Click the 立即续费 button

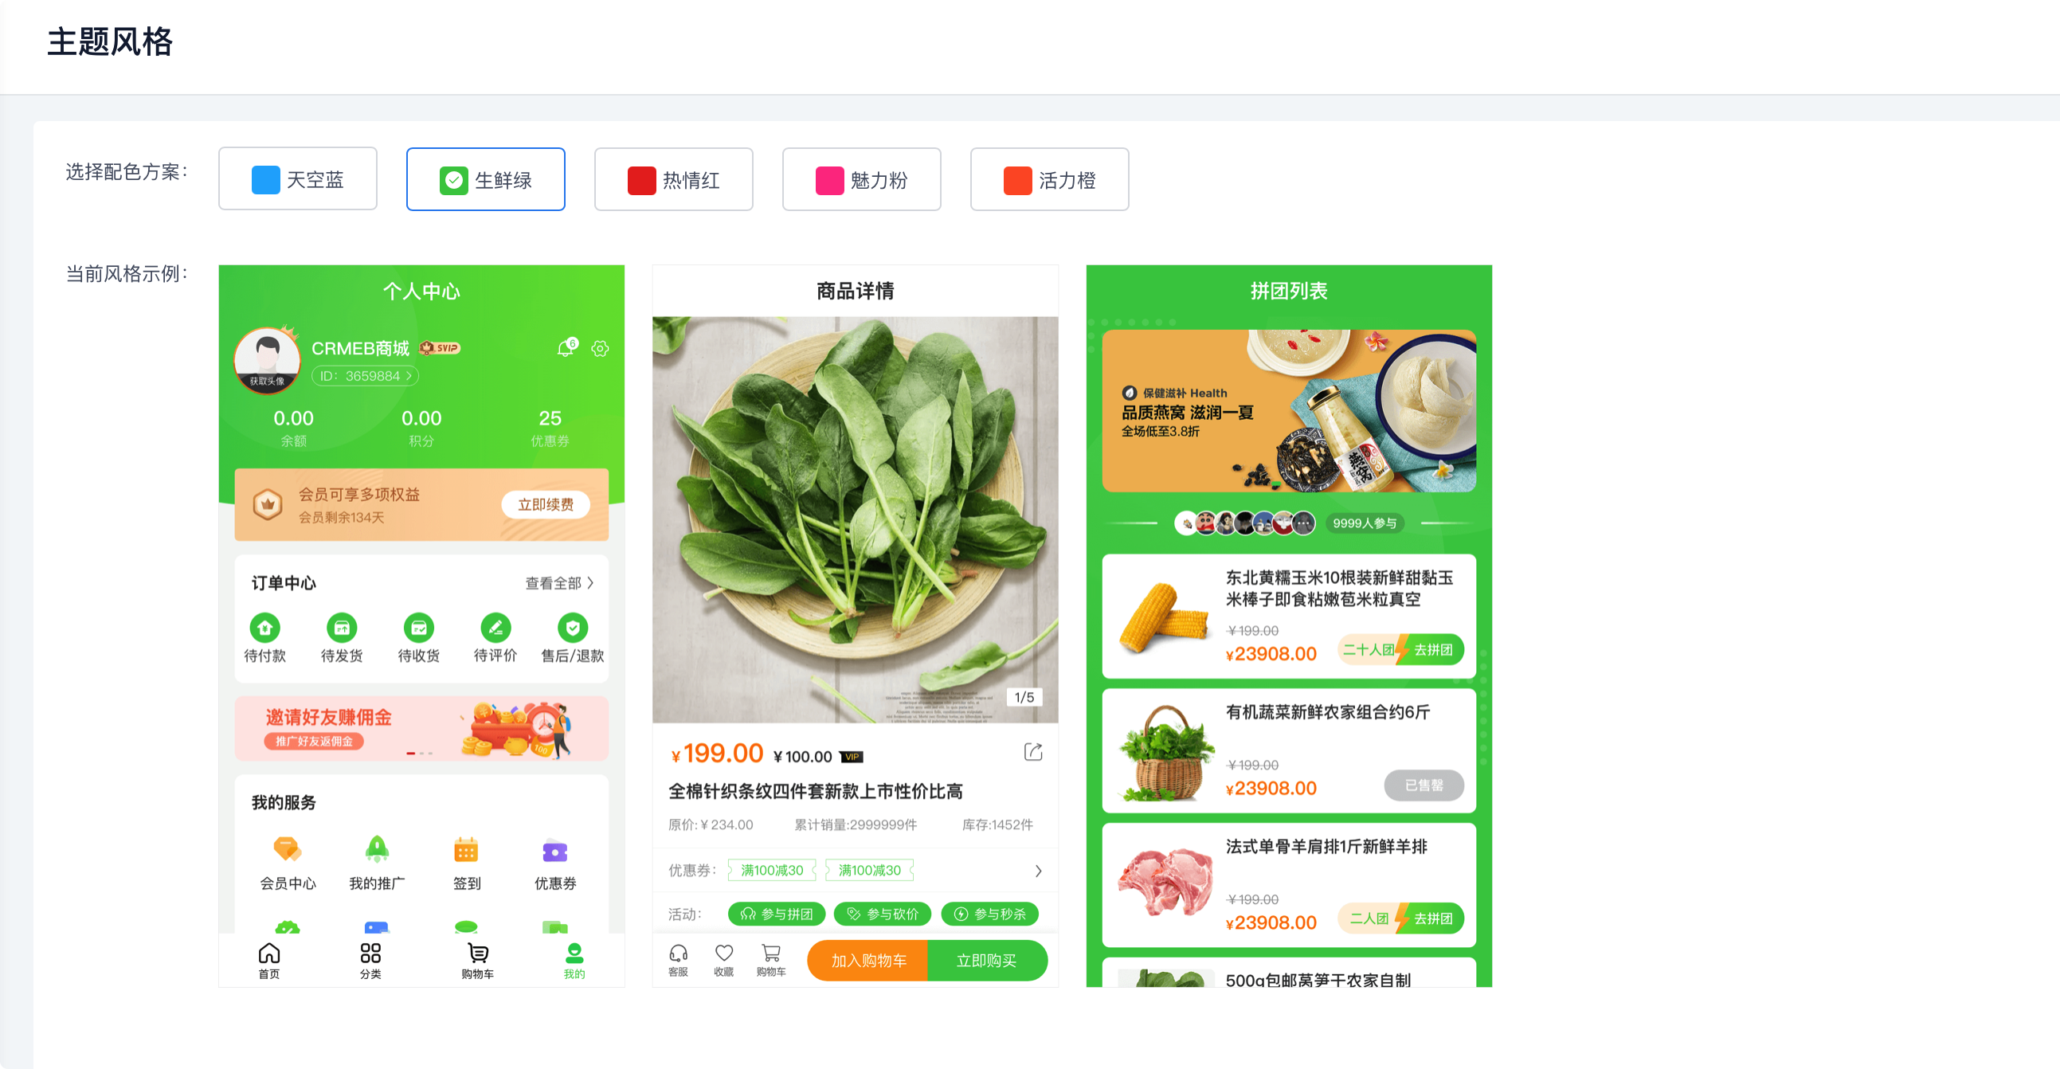point(546,504)
